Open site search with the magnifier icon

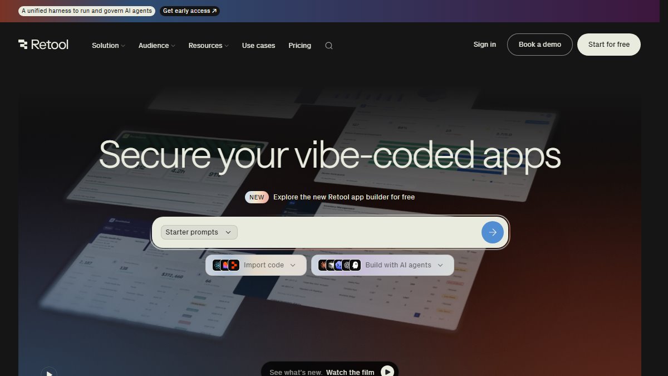[329, 46]
